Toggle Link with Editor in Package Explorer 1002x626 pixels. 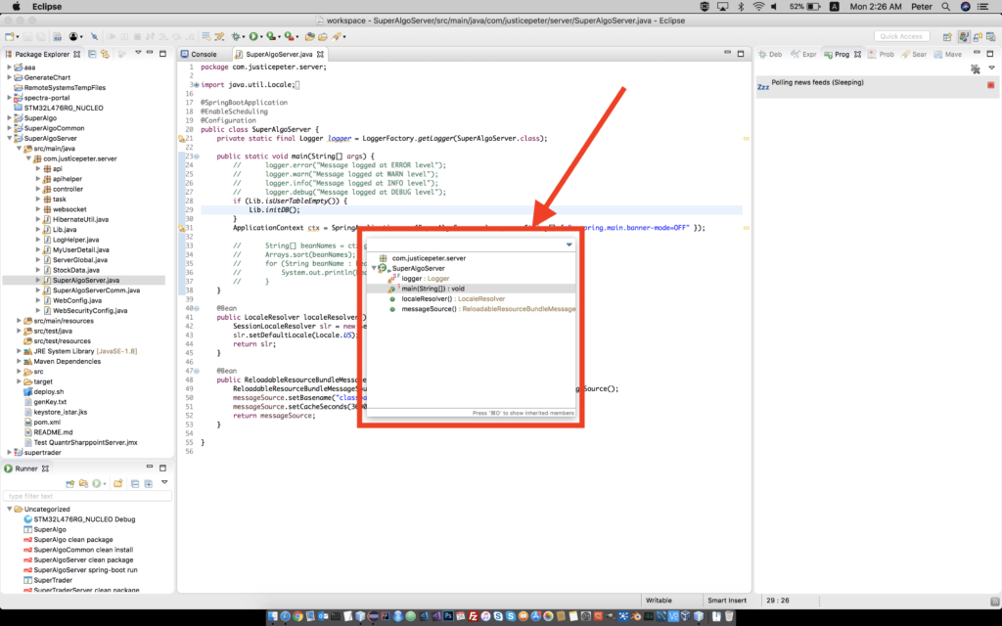[105, 55]
